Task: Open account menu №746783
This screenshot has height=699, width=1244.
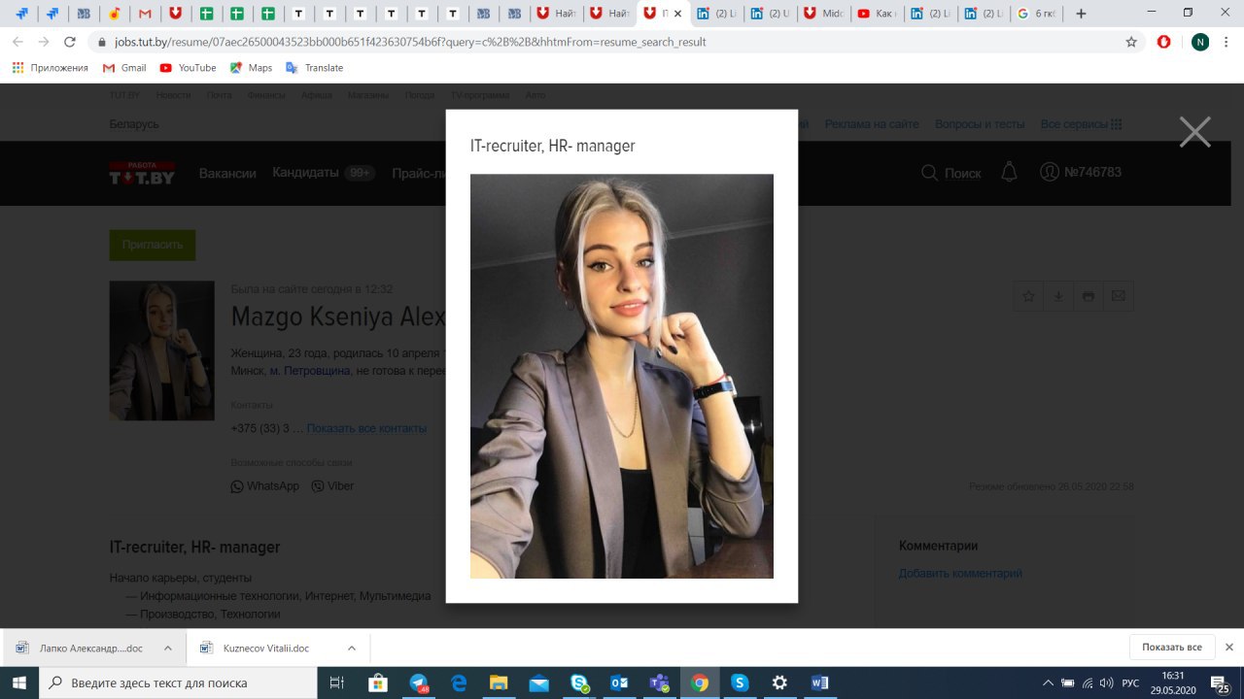Action: coord(1081,172)
